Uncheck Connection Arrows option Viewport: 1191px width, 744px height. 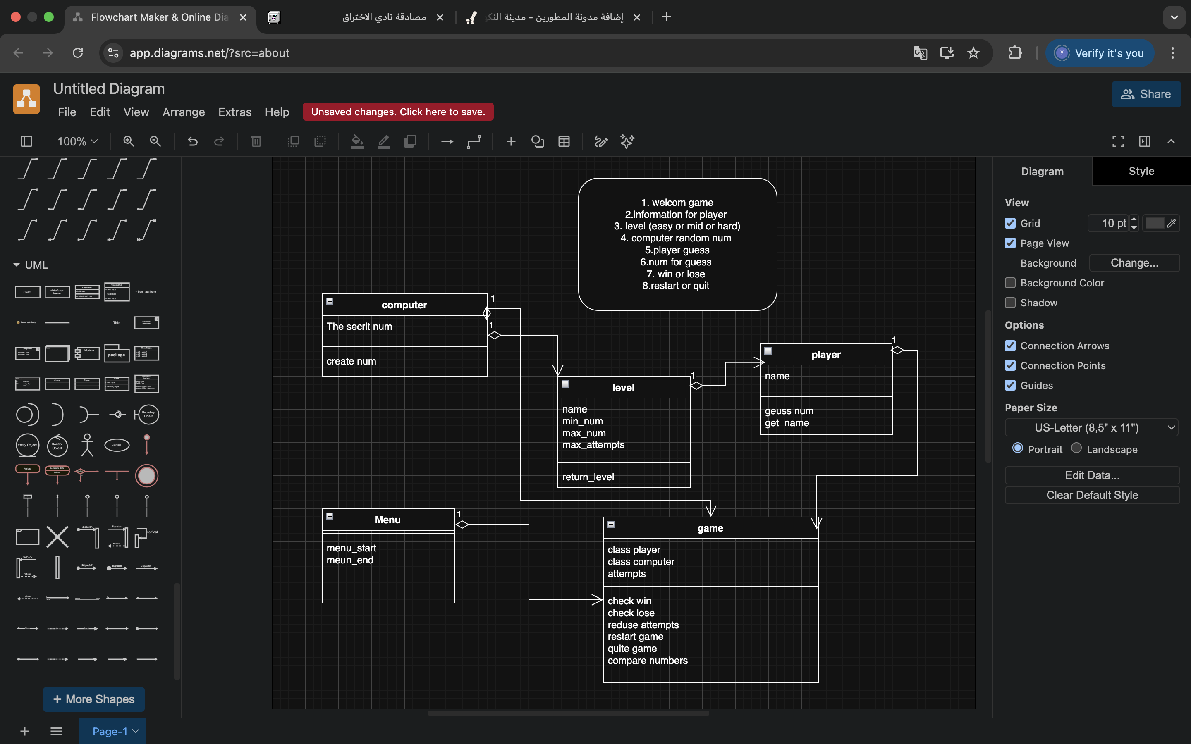pos(1010,346)
